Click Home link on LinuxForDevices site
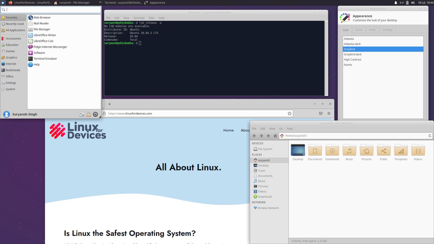The height and width of the screenshot is (244, 434). (228, 130)
